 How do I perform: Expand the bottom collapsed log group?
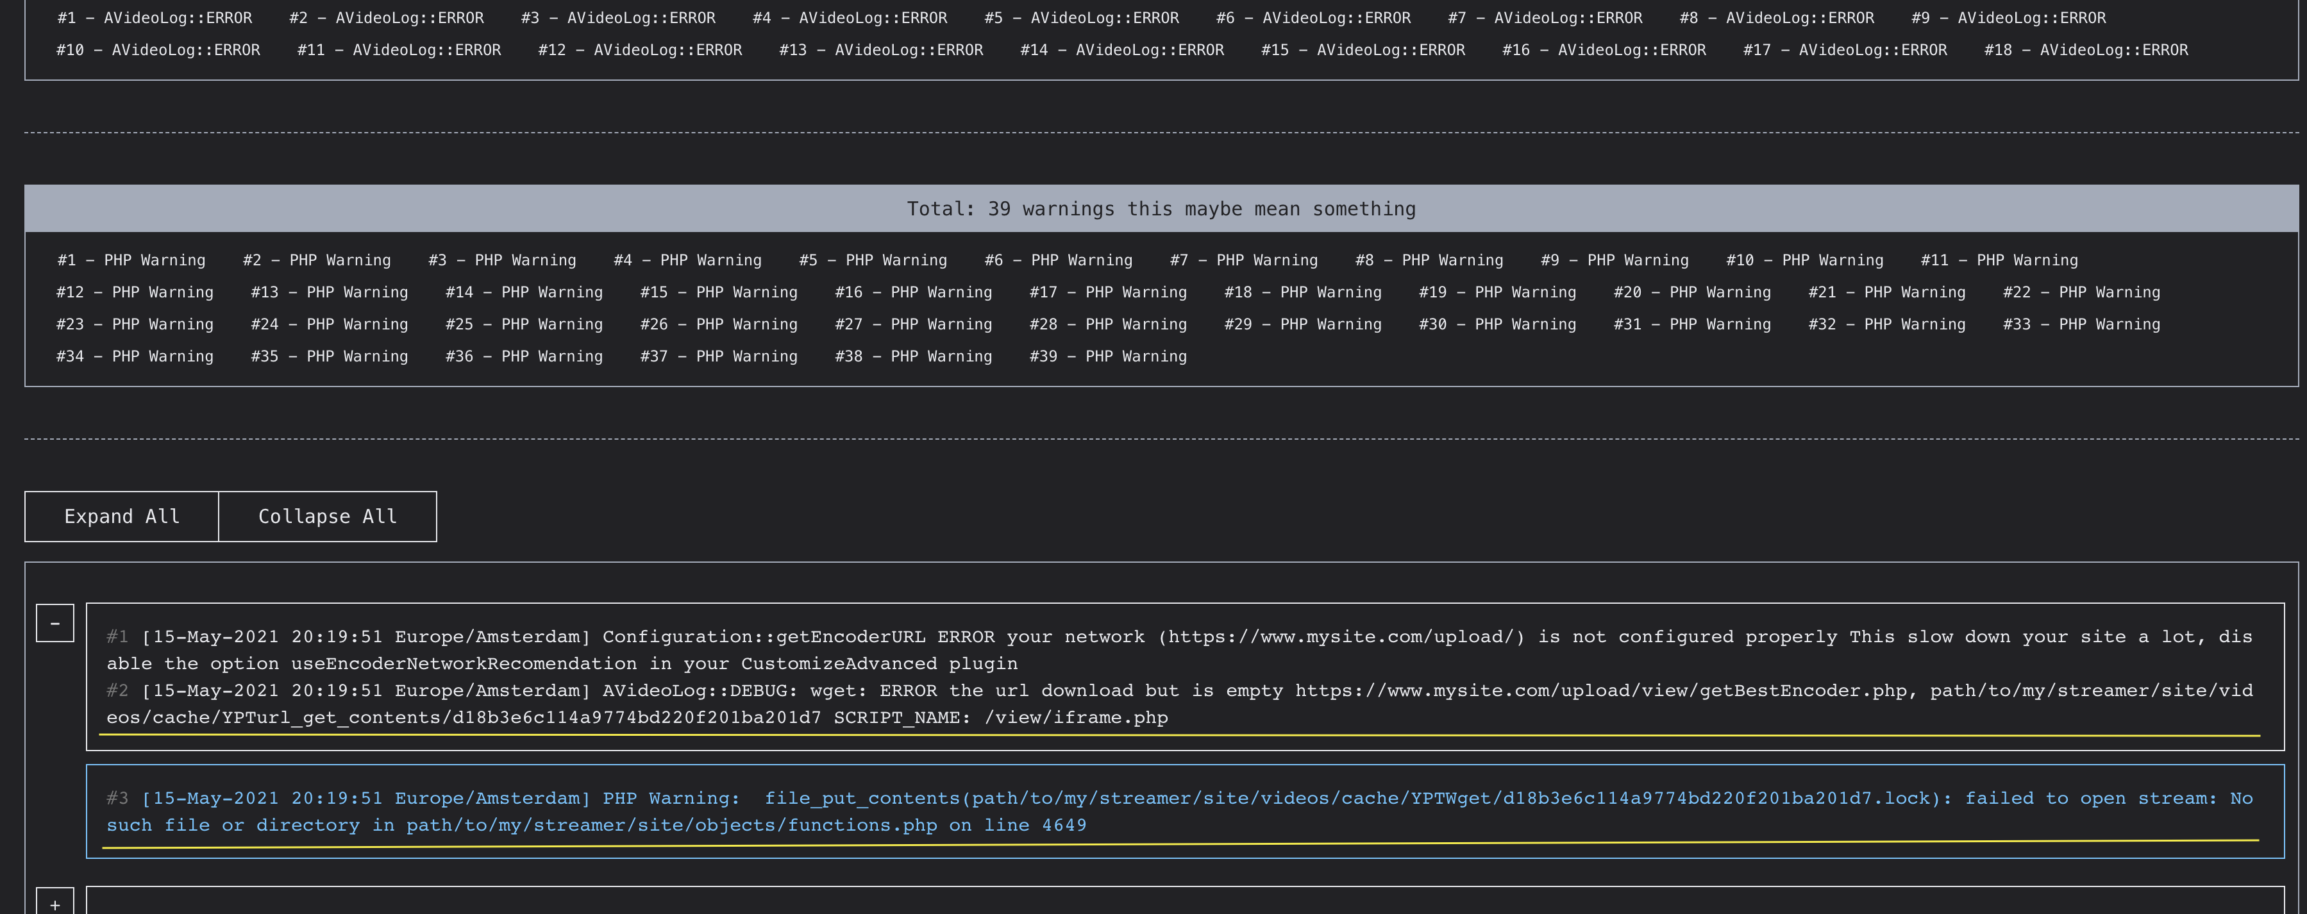click(x=56, y=903)
